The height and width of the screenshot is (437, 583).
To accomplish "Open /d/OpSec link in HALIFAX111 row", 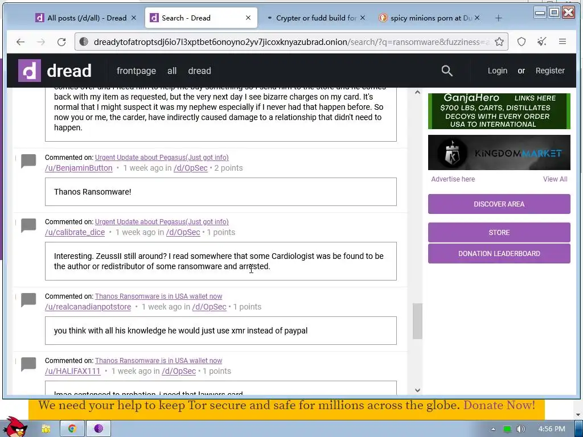I will 178,371.
